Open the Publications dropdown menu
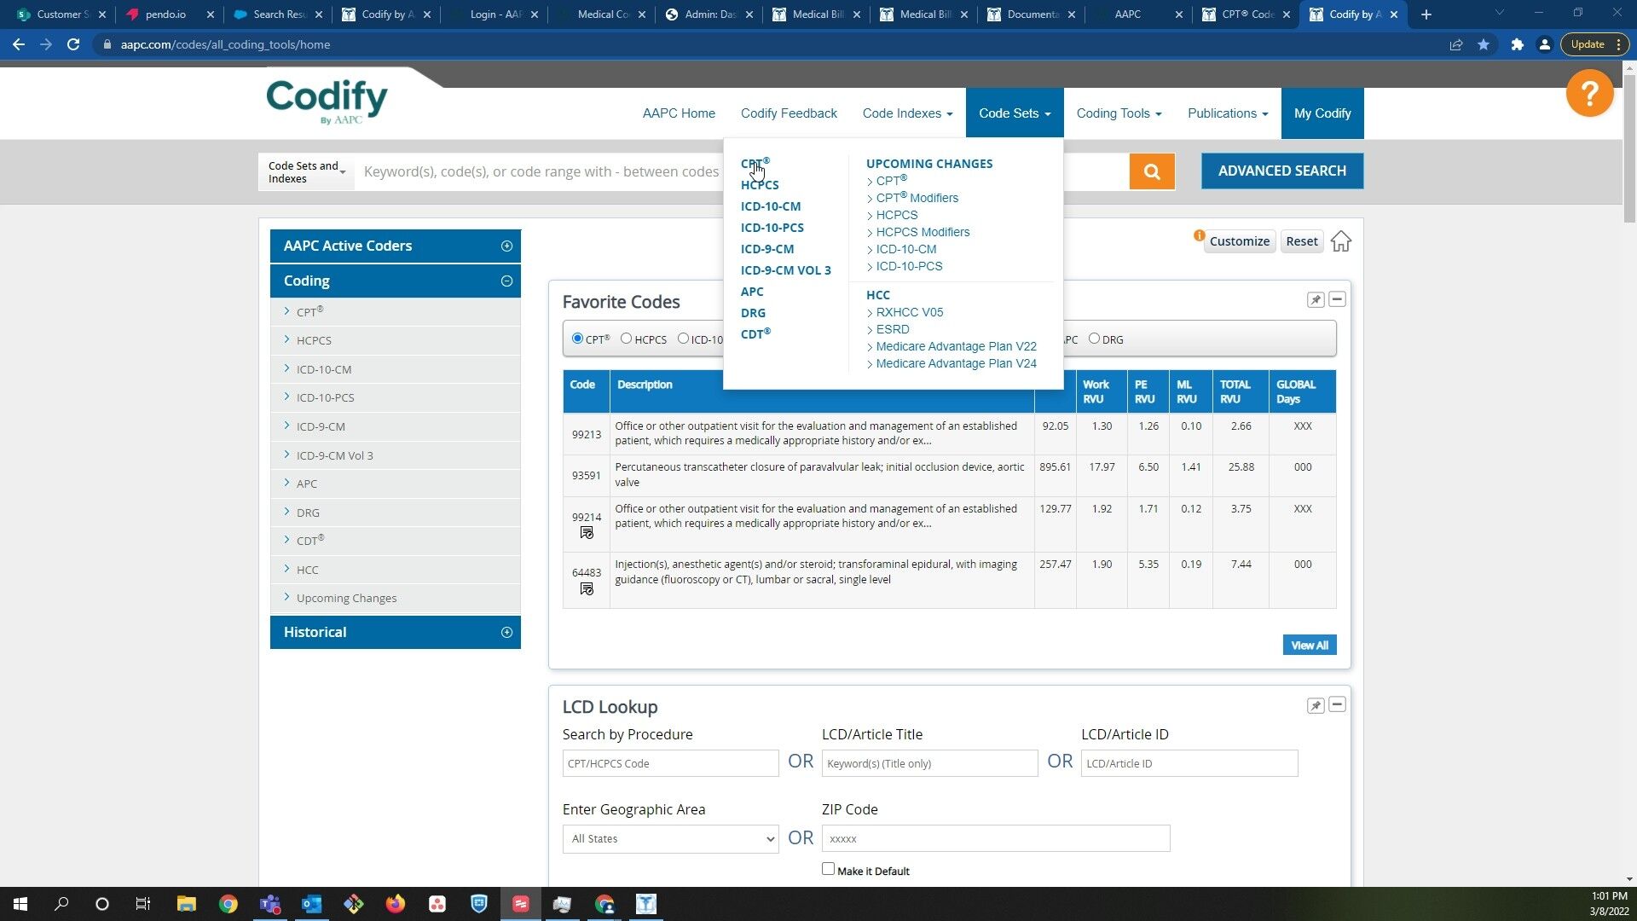Image resolution: width=1637 pixels, height=921 pixels. (1228, 113)
